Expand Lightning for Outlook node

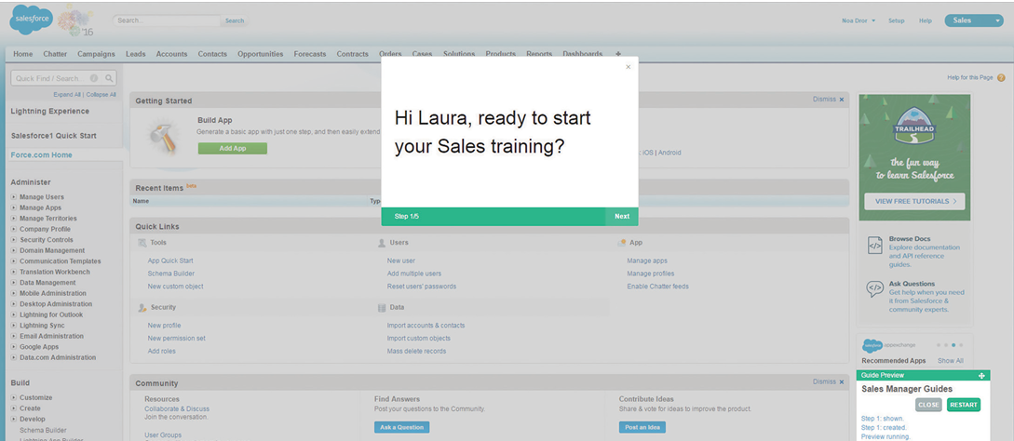coord(14,314)
